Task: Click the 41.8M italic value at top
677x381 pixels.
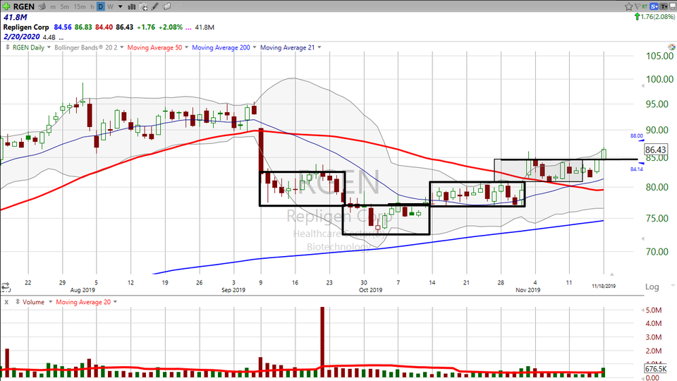Action: tap(15, 17)
